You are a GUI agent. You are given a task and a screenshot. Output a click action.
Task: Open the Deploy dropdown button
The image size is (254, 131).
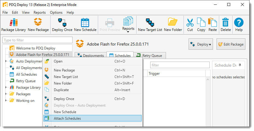click(201, 44)
